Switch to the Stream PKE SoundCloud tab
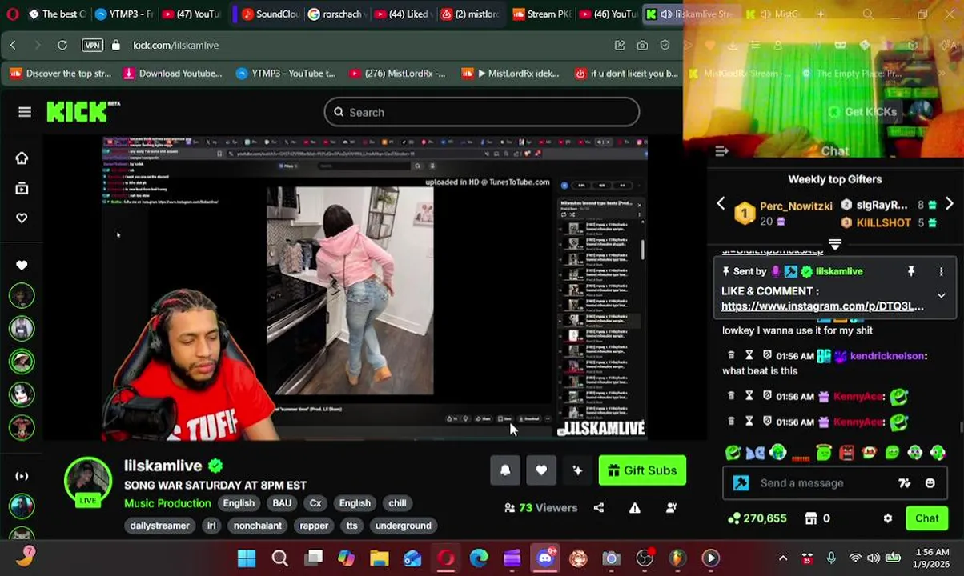The width and height of the screenshot is (964, 576). click(x=541, y=14)
